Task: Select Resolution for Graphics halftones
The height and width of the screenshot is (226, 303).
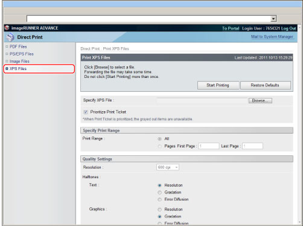Action: click(x=159, y=210)
